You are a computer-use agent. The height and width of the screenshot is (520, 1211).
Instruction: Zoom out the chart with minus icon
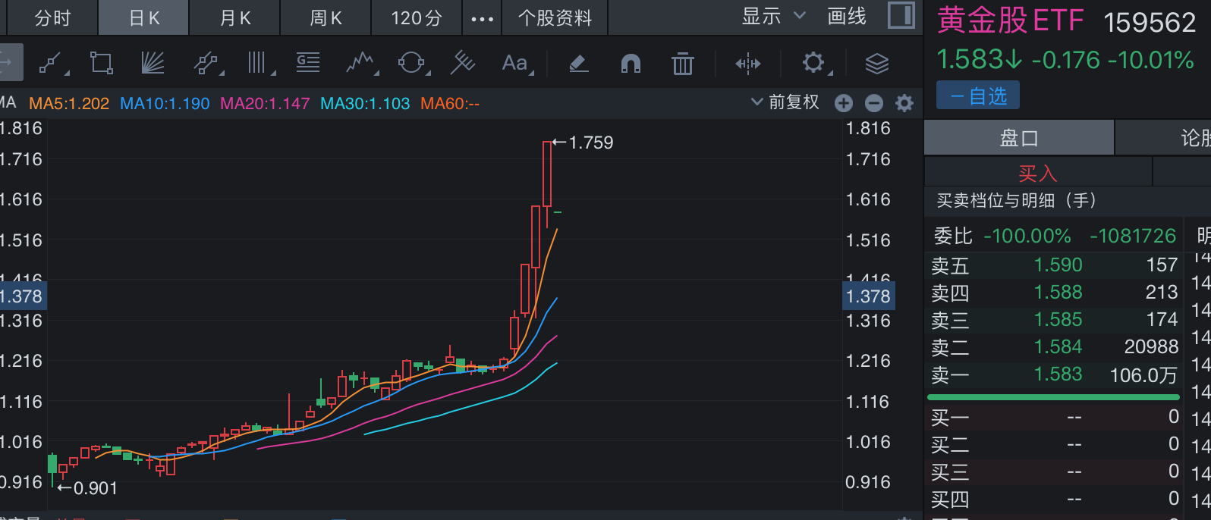point(874,103)
